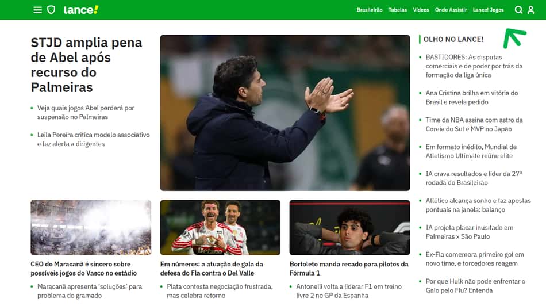Go to the Lance! logo homepage
This screenshot has width=546, height=306.
point(81,10)
